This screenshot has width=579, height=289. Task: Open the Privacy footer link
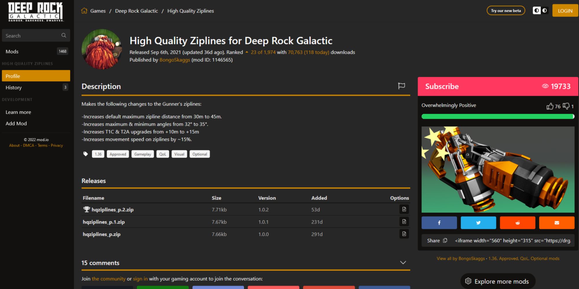[57, 145]
